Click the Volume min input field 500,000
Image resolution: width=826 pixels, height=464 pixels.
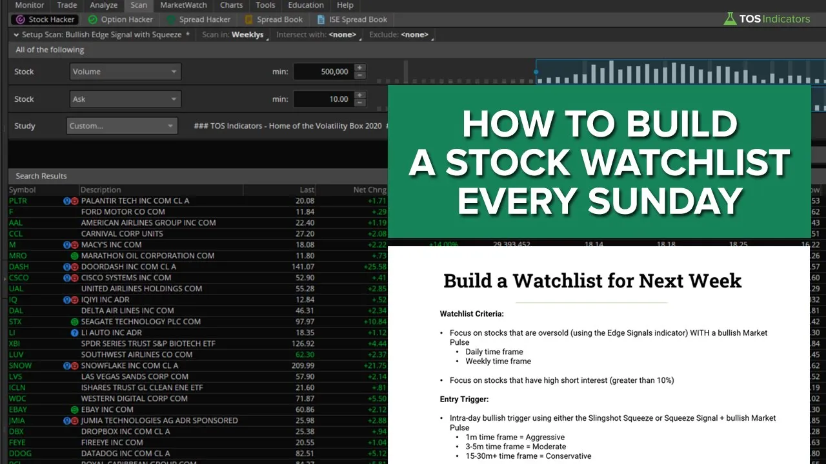(323, 72)
